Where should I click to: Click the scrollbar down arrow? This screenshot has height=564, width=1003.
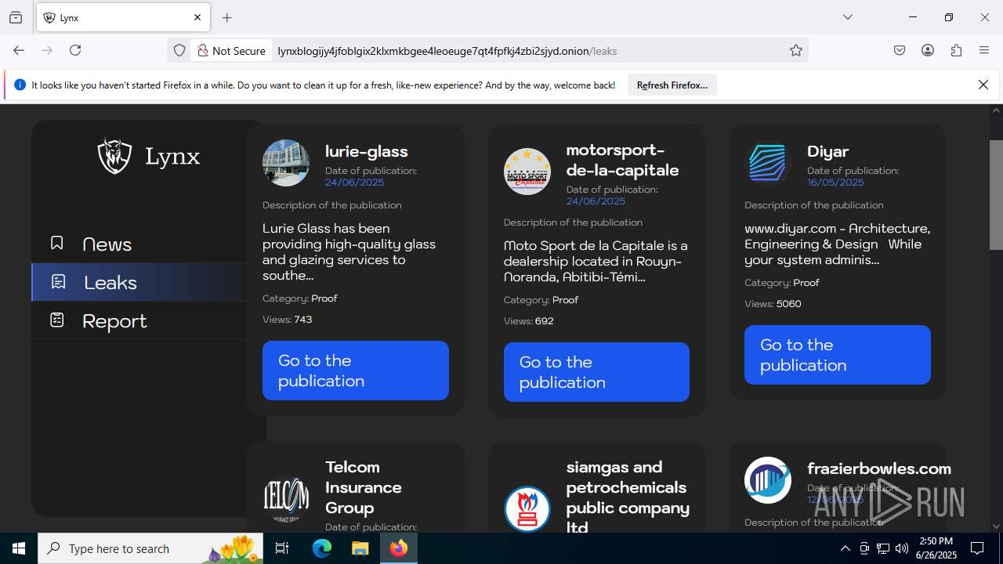[x=996, y=526]
